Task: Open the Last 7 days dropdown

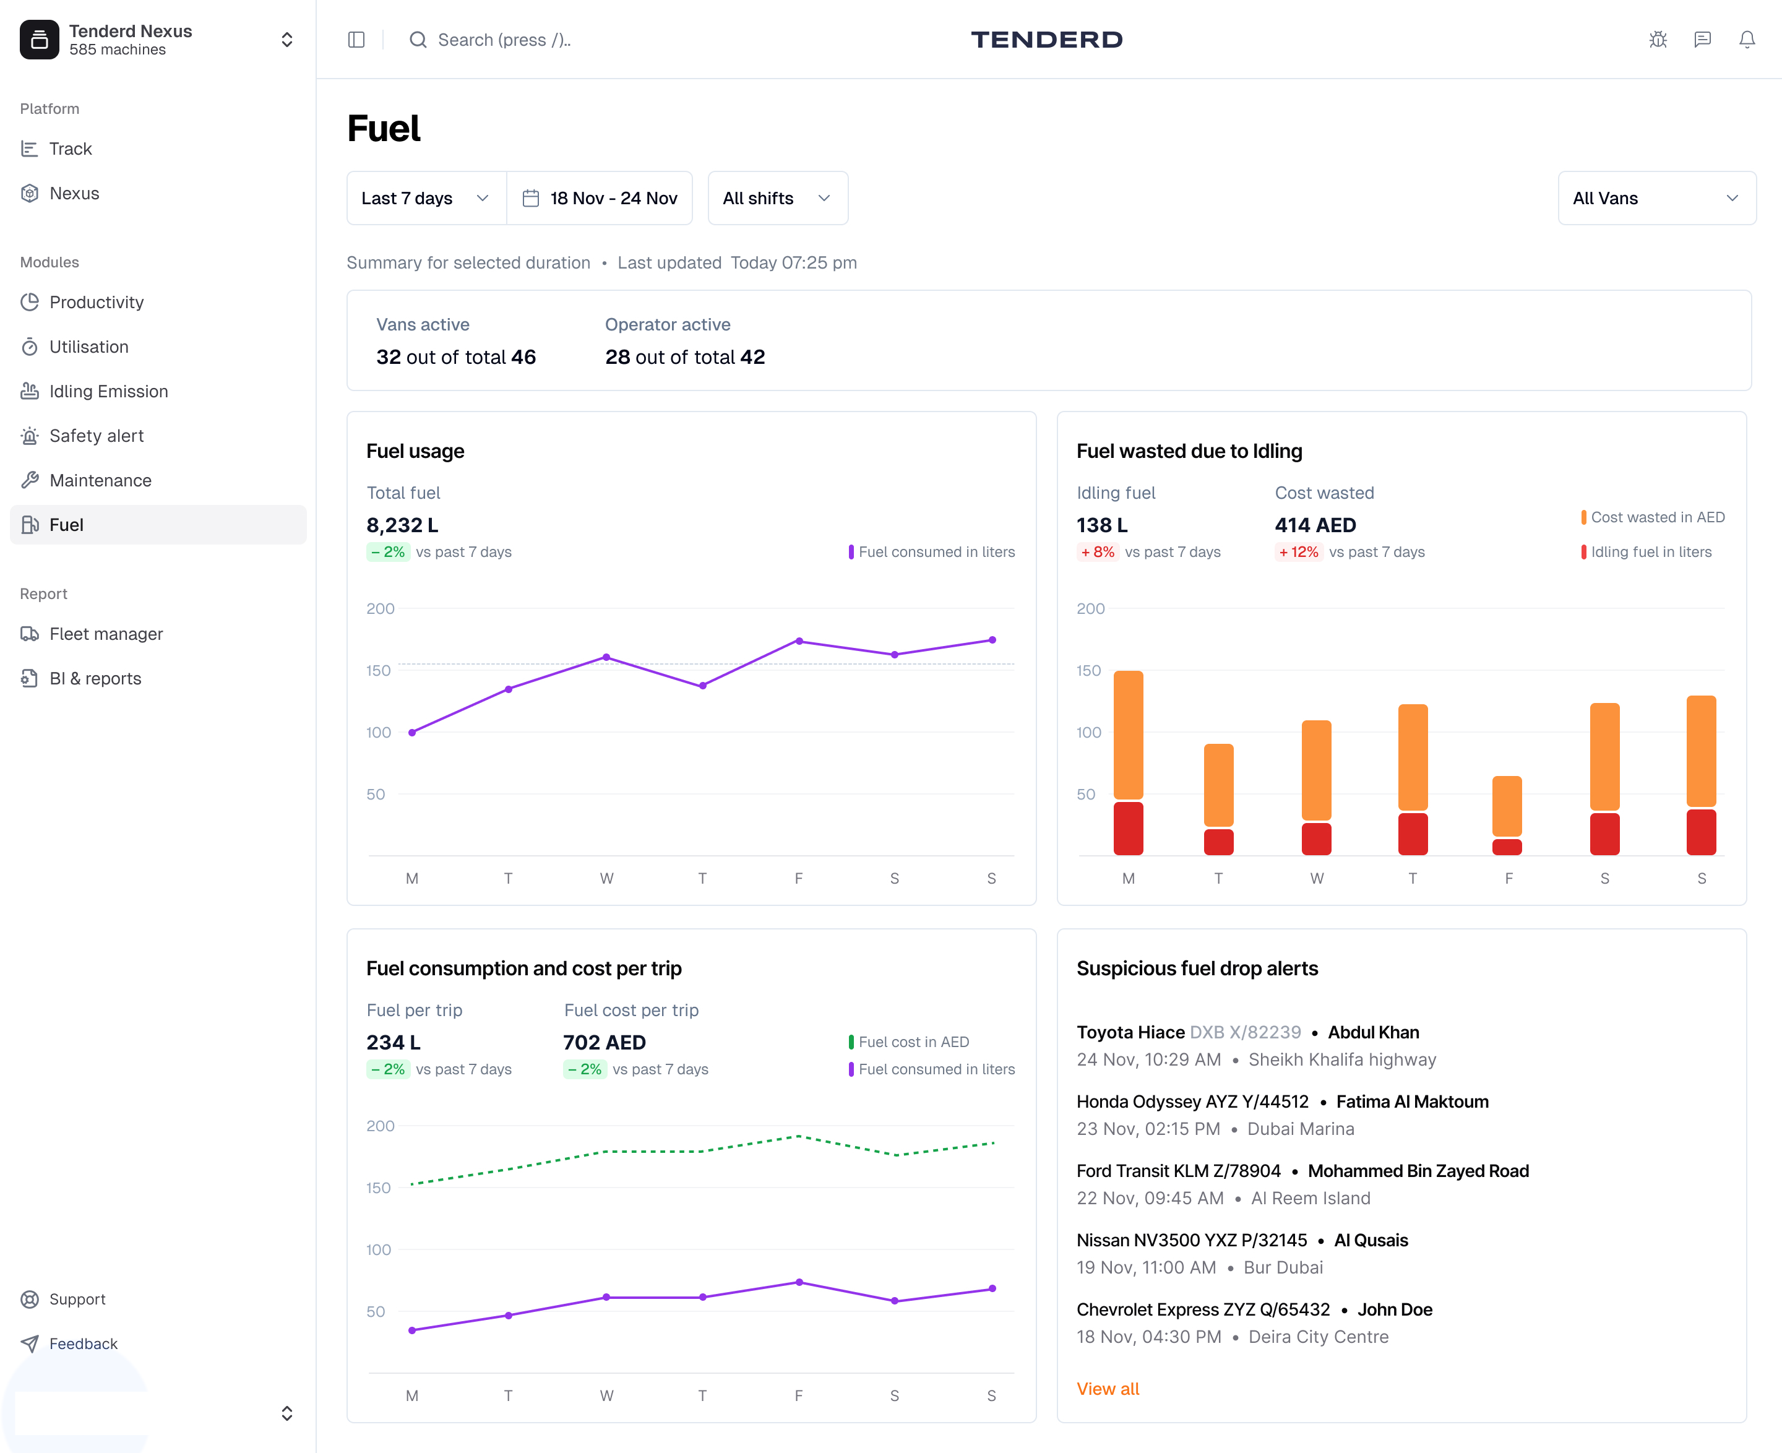Action: click(x=425, y=199)
